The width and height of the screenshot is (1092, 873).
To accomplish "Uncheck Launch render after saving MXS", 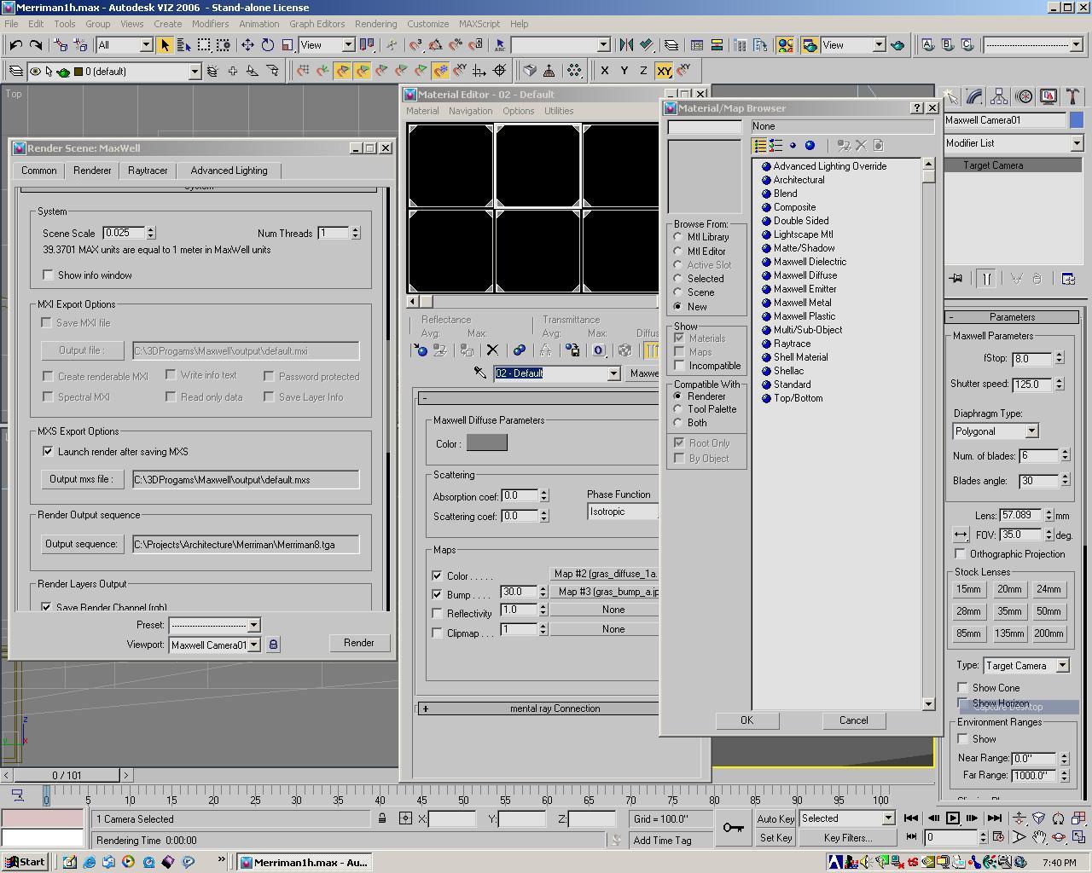I will pos(49,451).
